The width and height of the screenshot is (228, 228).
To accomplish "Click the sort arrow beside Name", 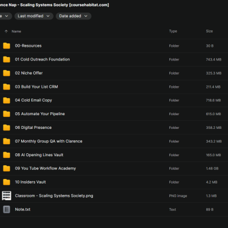I will pos(6,31).
